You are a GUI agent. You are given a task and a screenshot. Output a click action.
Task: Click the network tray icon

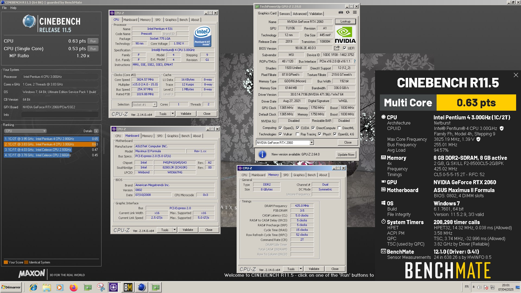(x=493, y=287)
